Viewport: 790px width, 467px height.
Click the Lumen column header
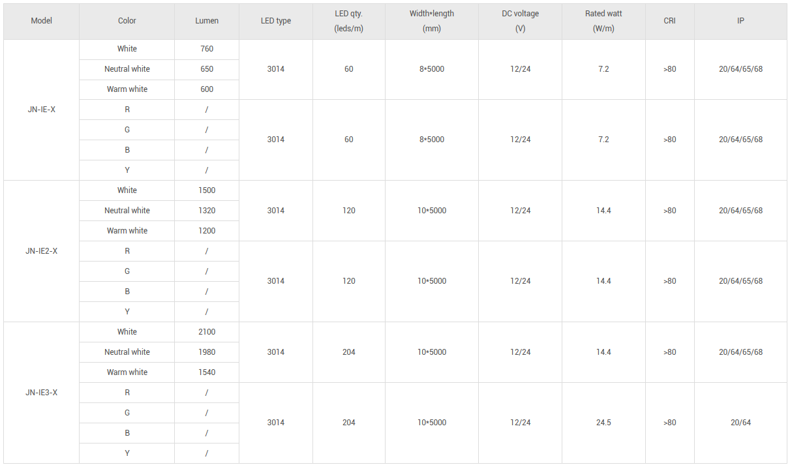pos(207,21)
